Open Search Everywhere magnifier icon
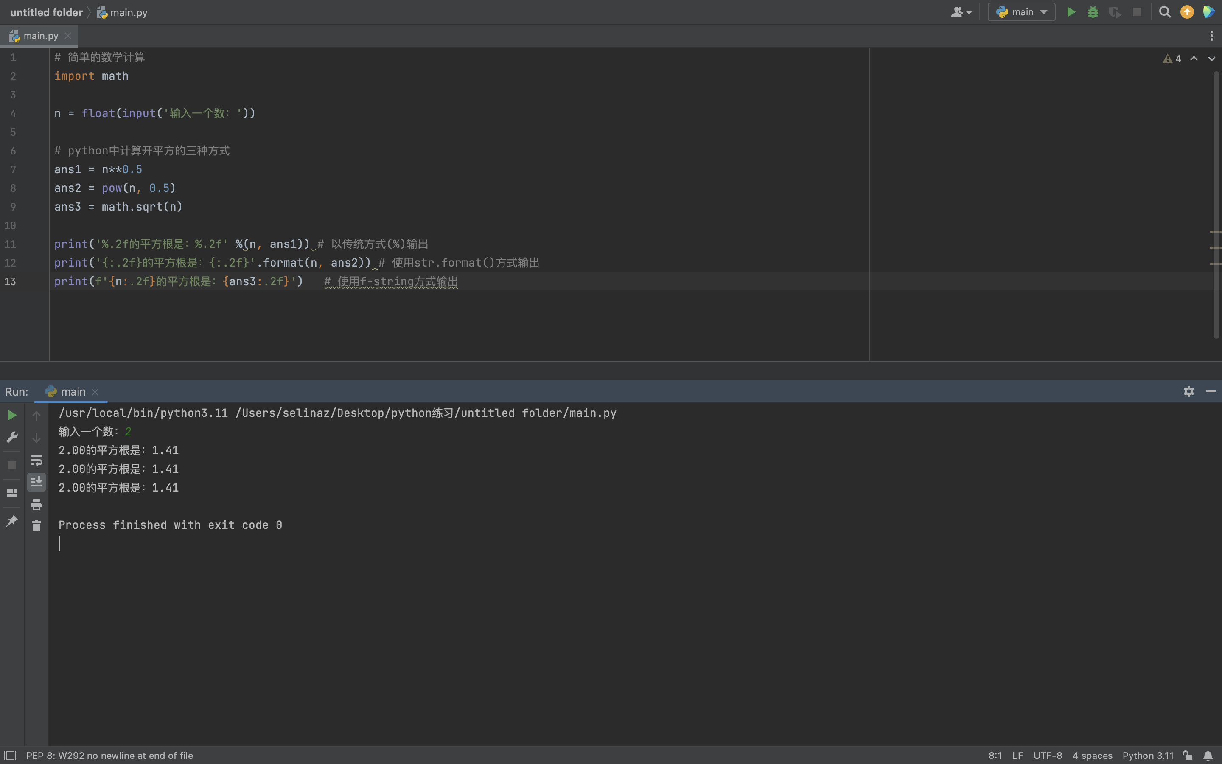The height and width of the screenshot is (764, 1222). 1164,12
